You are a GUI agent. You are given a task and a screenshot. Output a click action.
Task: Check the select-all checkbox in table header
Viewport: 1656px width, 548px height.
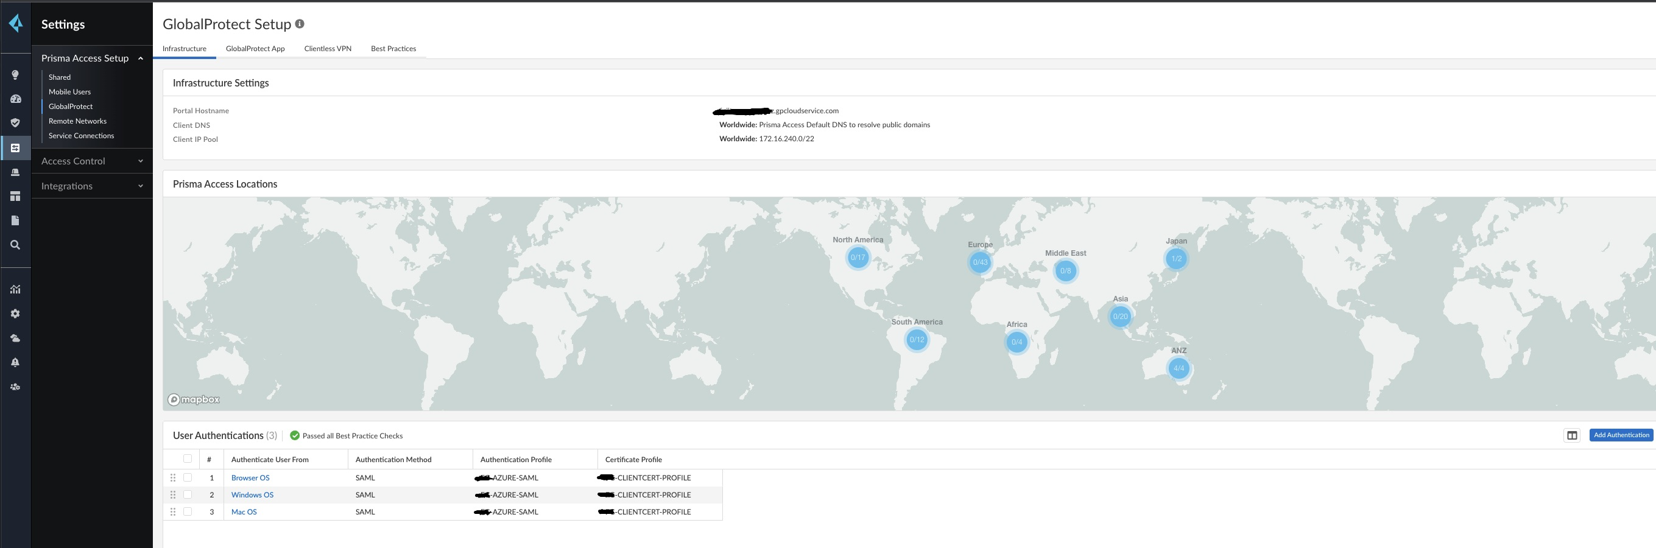(x=188, y=458)
